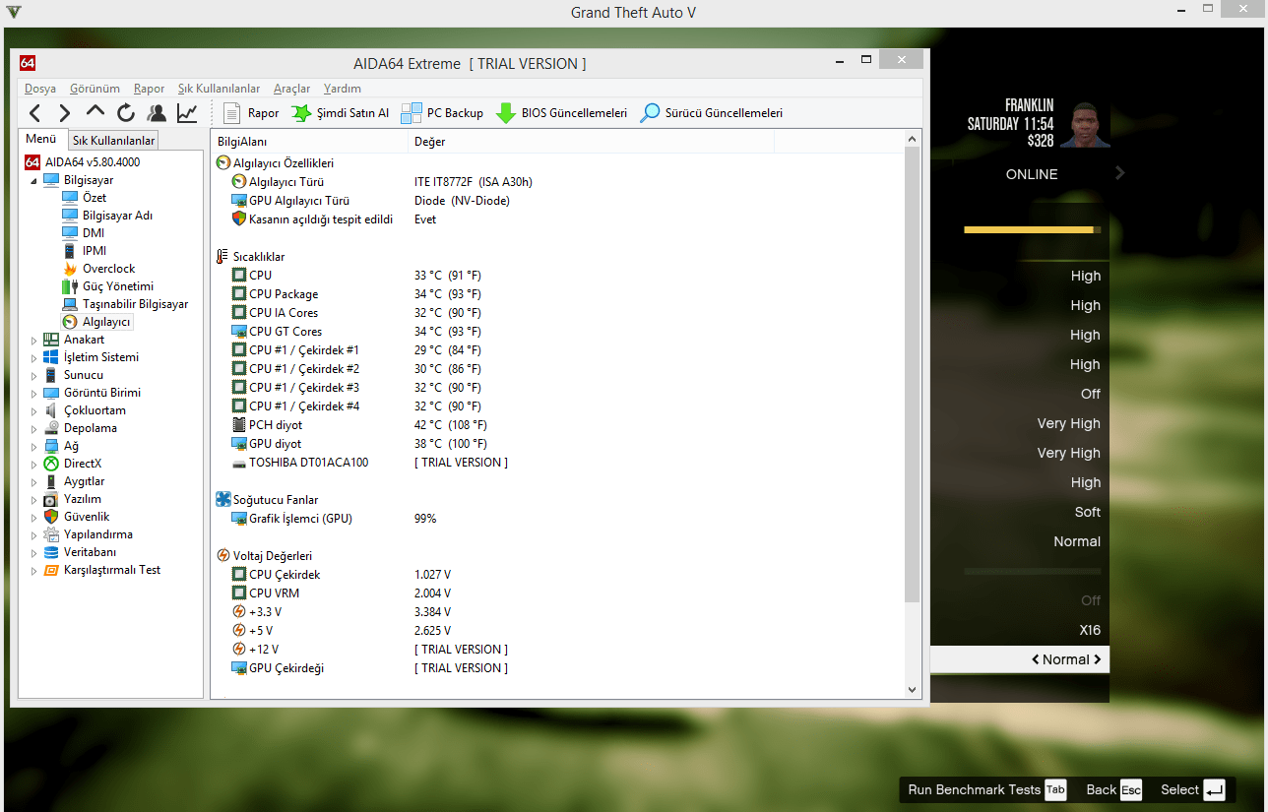Open the ONLINE tab in the GTA V menu

(1032, 174)
